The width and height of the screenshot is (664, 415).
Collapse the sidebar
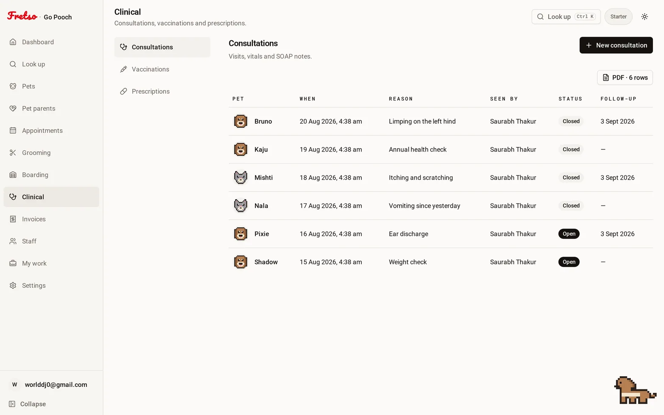pos(28,404)
